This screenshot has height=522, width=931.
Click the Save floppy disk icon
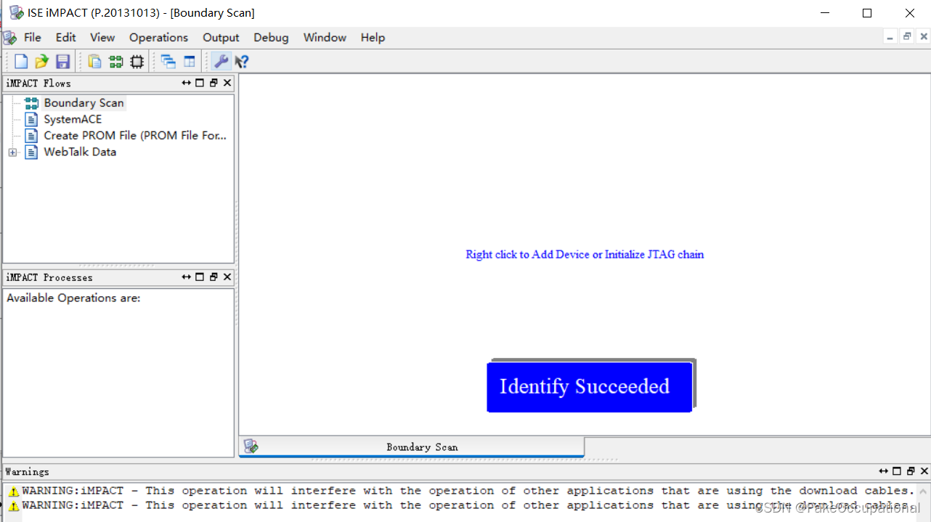coord(62,62)
